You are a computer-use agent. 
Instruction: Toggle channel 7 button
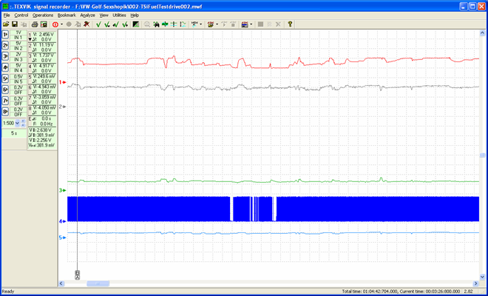tap(5, 101)
